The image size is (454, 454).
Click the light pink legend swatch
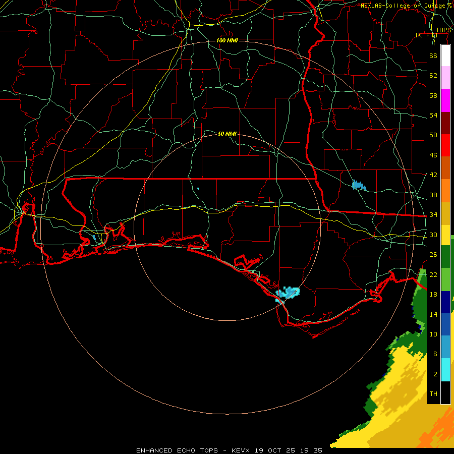pyautogui.click(x=445, y=78)
